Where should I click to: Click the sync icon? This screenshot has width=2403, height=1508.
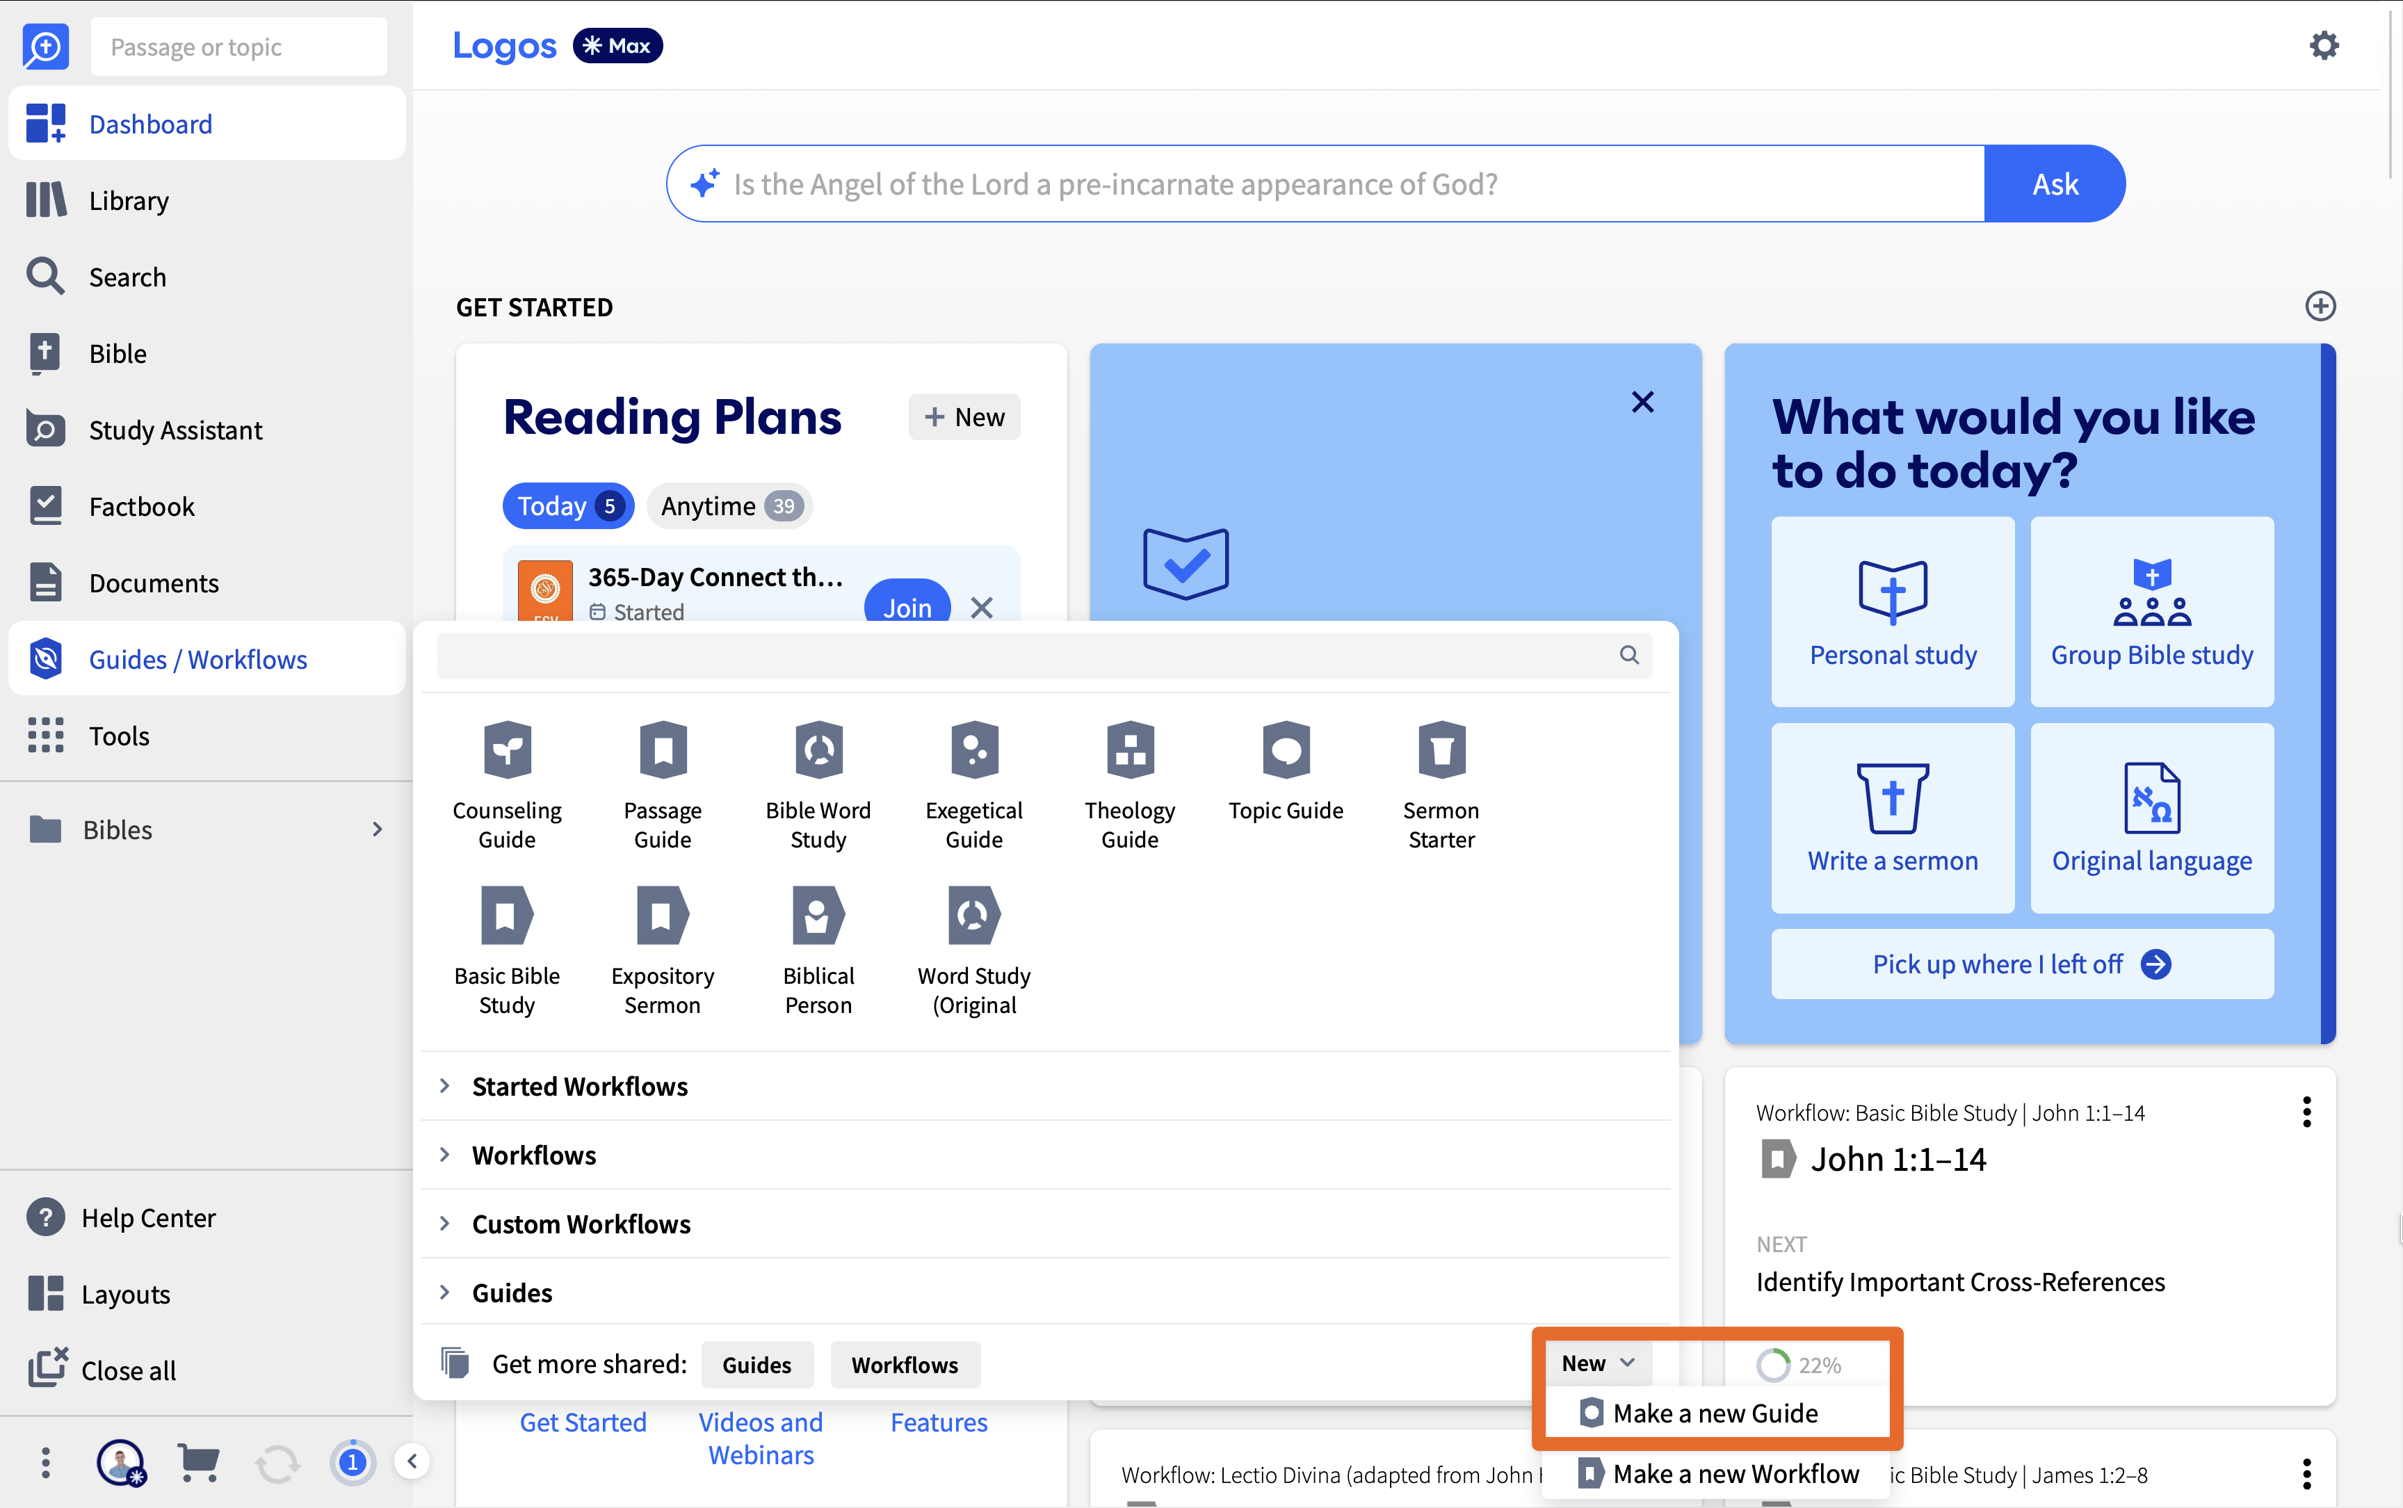(276, 1463)
